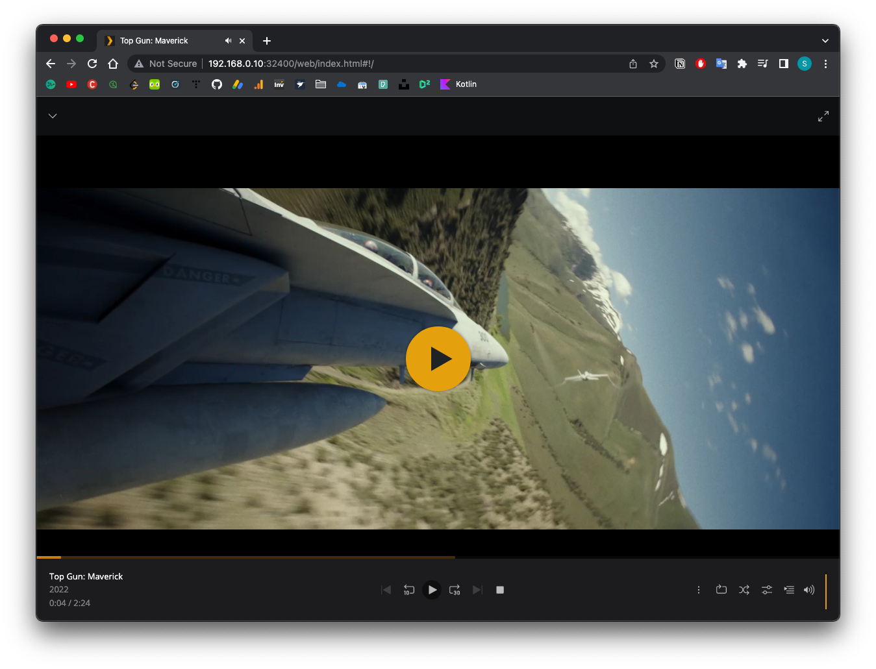The image size is (876, 669).
Task: Open the media control playlist icon
Action: click(x=763, y=64)
